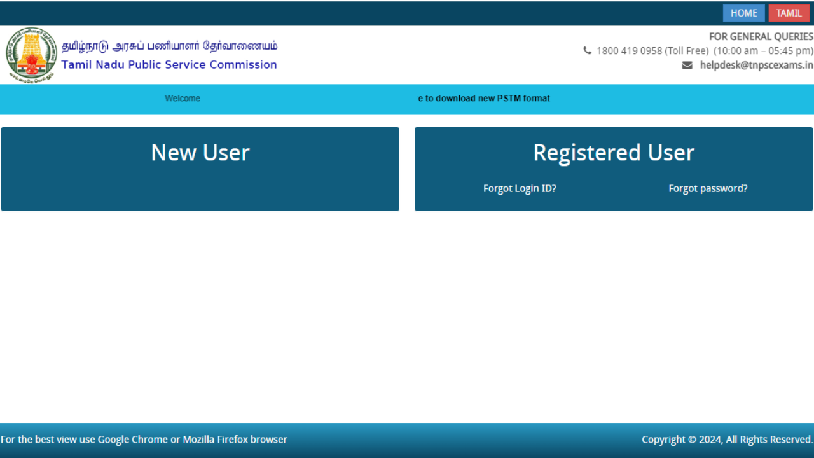Click the Forgot Login ID? link
This screenshot has width=814, height=458.
(520, 188)
